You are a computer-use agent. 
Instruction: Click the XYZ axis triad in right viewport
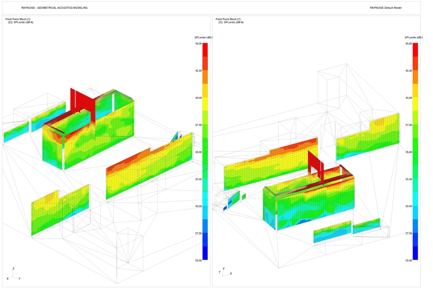tap(224, 272)
